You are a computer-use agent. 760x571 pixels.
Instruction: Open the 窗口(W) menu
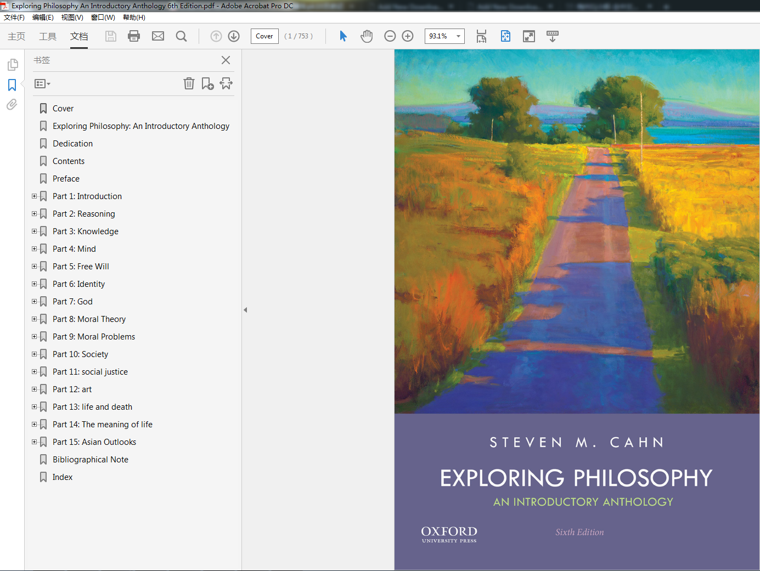click(x=103, y=18)
